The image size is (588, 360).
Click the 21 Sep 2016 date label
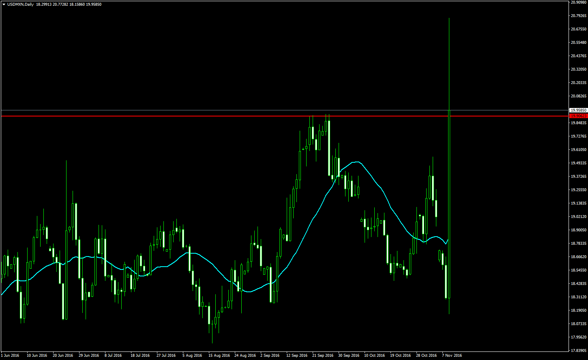[323, 356]
